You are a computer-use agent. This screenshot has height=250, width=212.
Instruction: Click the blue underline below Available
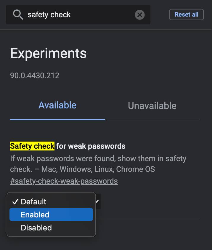(57, 119)
